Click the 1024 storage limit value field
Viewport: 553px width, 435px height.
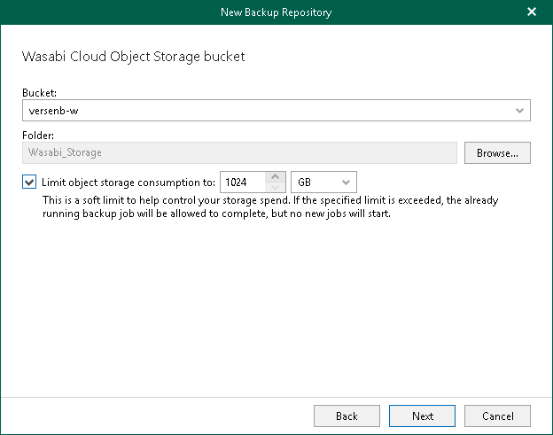[x=243, y=182]
